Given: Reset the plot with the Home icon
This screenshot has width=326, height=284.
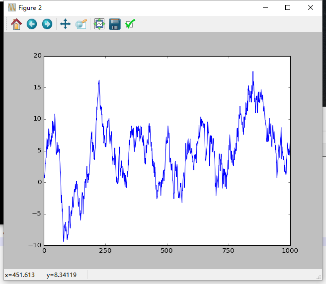Looking at the screenshot, I should click(x=16, y=24).
